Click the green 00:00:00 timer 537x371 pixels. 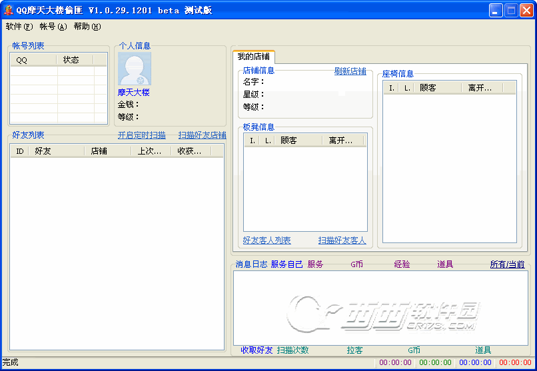point(435,362)
